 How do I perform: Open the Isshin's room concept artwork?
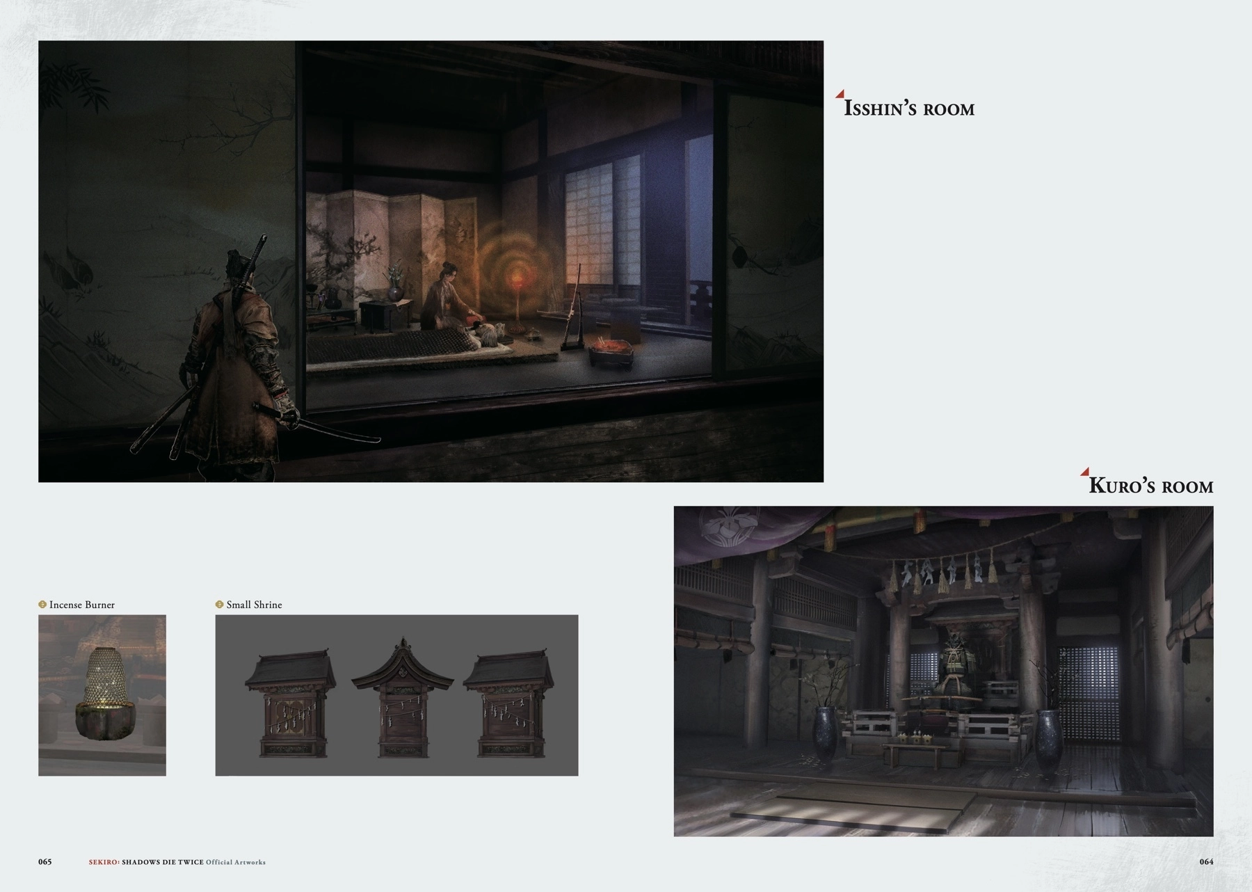coord(431,261)
